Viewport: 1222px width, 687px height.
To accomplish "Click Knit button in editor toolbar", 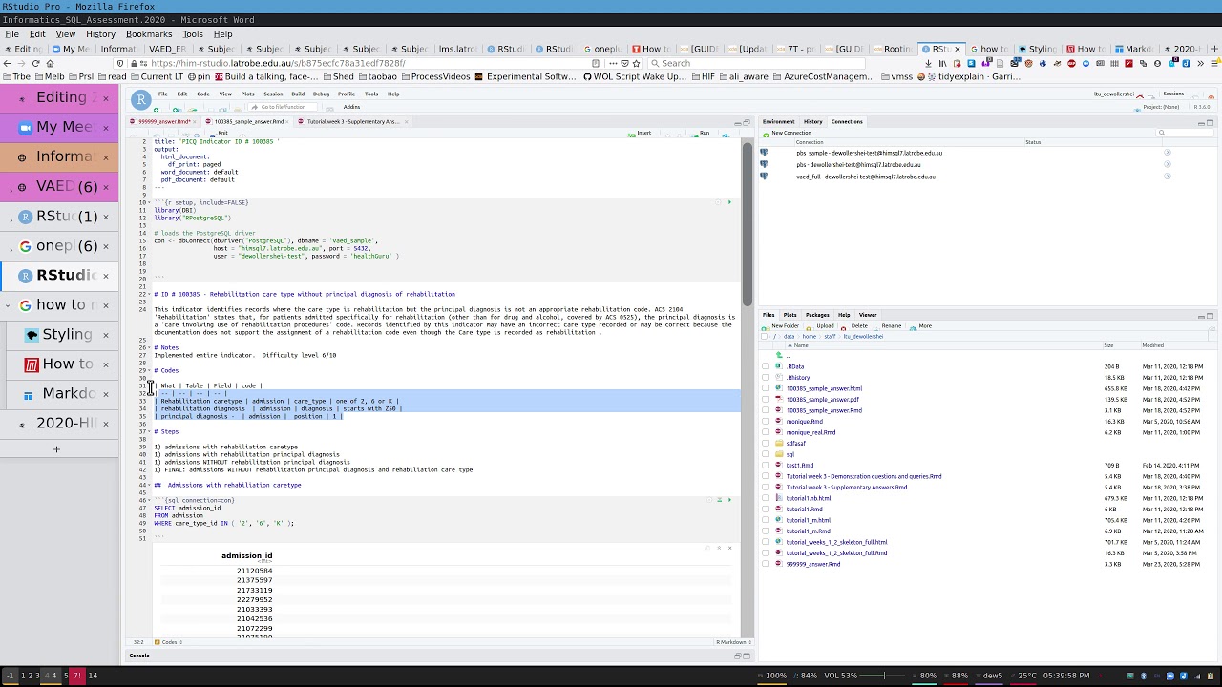I will (x=221, y=133).
